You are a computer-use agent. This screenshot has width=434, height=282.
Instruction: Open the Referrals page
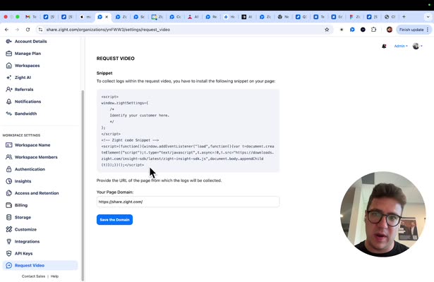[20, 90]
